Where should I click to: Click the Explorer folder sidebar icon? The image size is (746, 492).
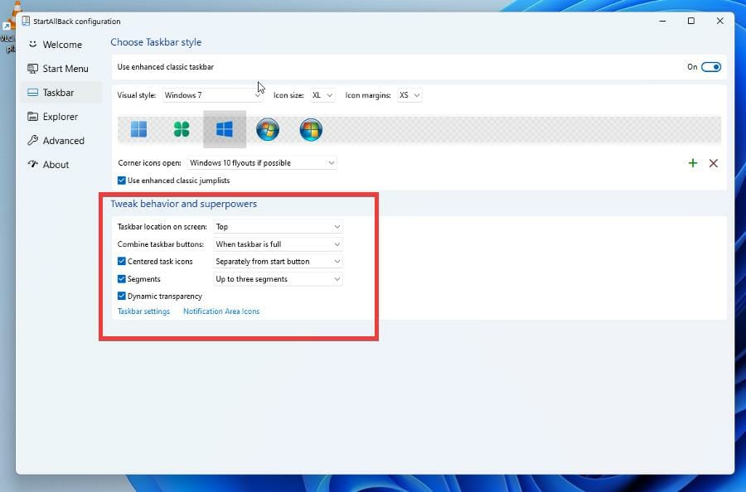(x=32, y=117)
